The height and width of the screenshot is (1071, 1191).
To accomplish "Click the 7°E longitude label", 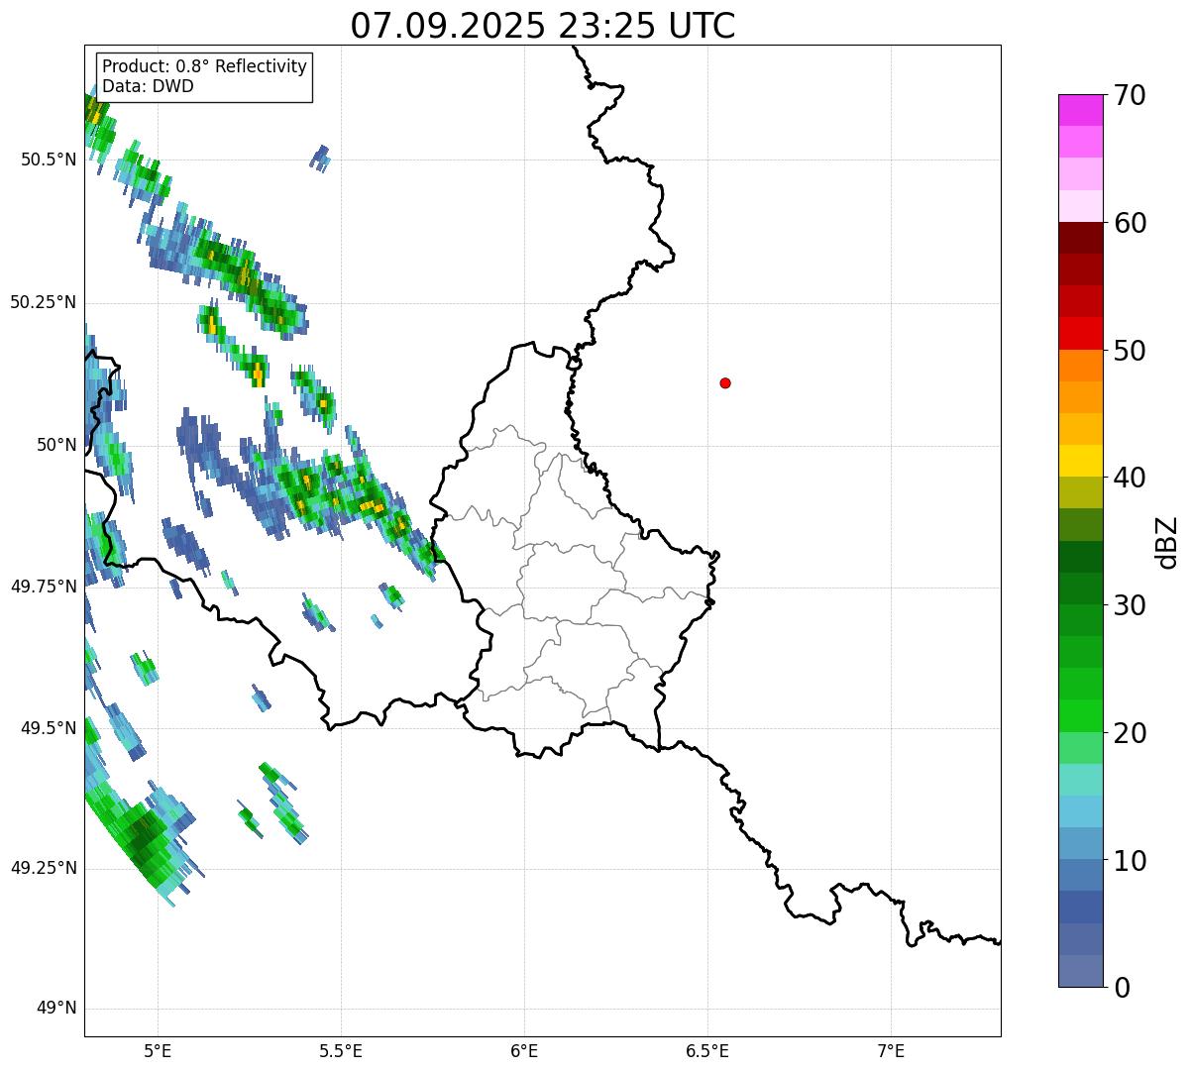I will pyautogui.click(x=891, y=1050).
